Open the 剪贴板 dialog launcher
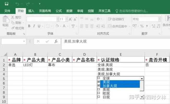This screenshot has width=170, height=104. pyautogui.click(x=24, y=34)
